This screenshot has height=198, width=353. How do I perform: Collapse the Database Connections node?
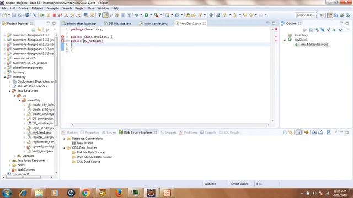point(64,139)
